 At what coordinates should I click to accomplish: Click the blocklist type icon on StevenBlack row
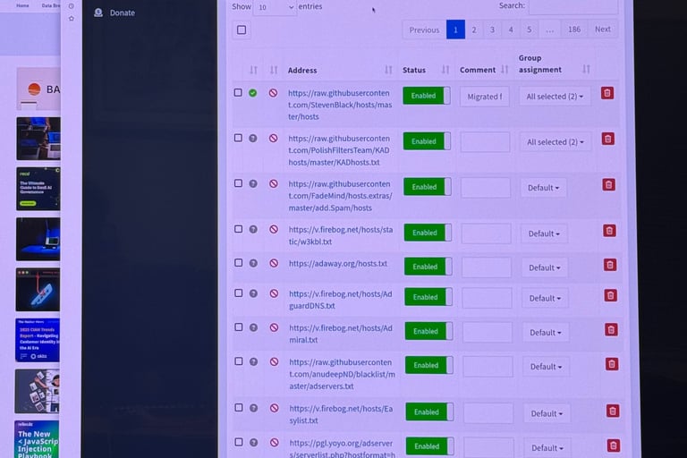point(273,93)
